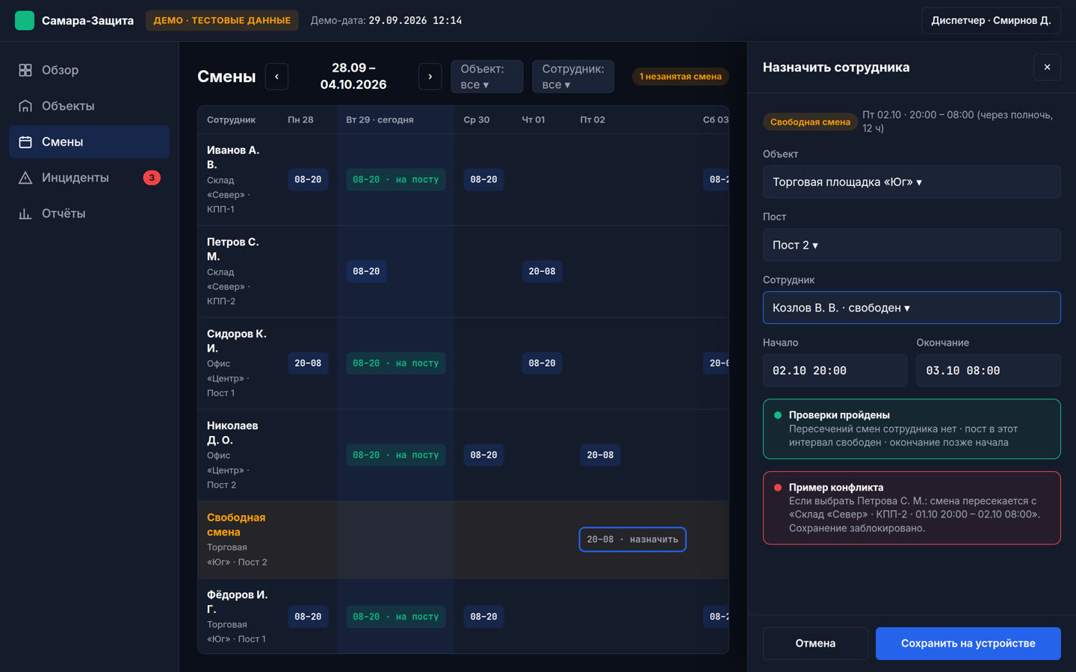Click the Смены calendar icon in sidebar
Viewport: 1076px width, 672px height.
(x=25, y=142)
